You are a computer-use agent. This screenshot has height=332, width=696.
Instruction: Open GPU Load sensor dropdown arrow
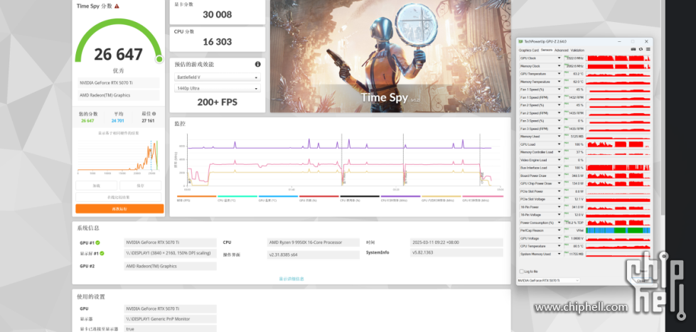560,144
